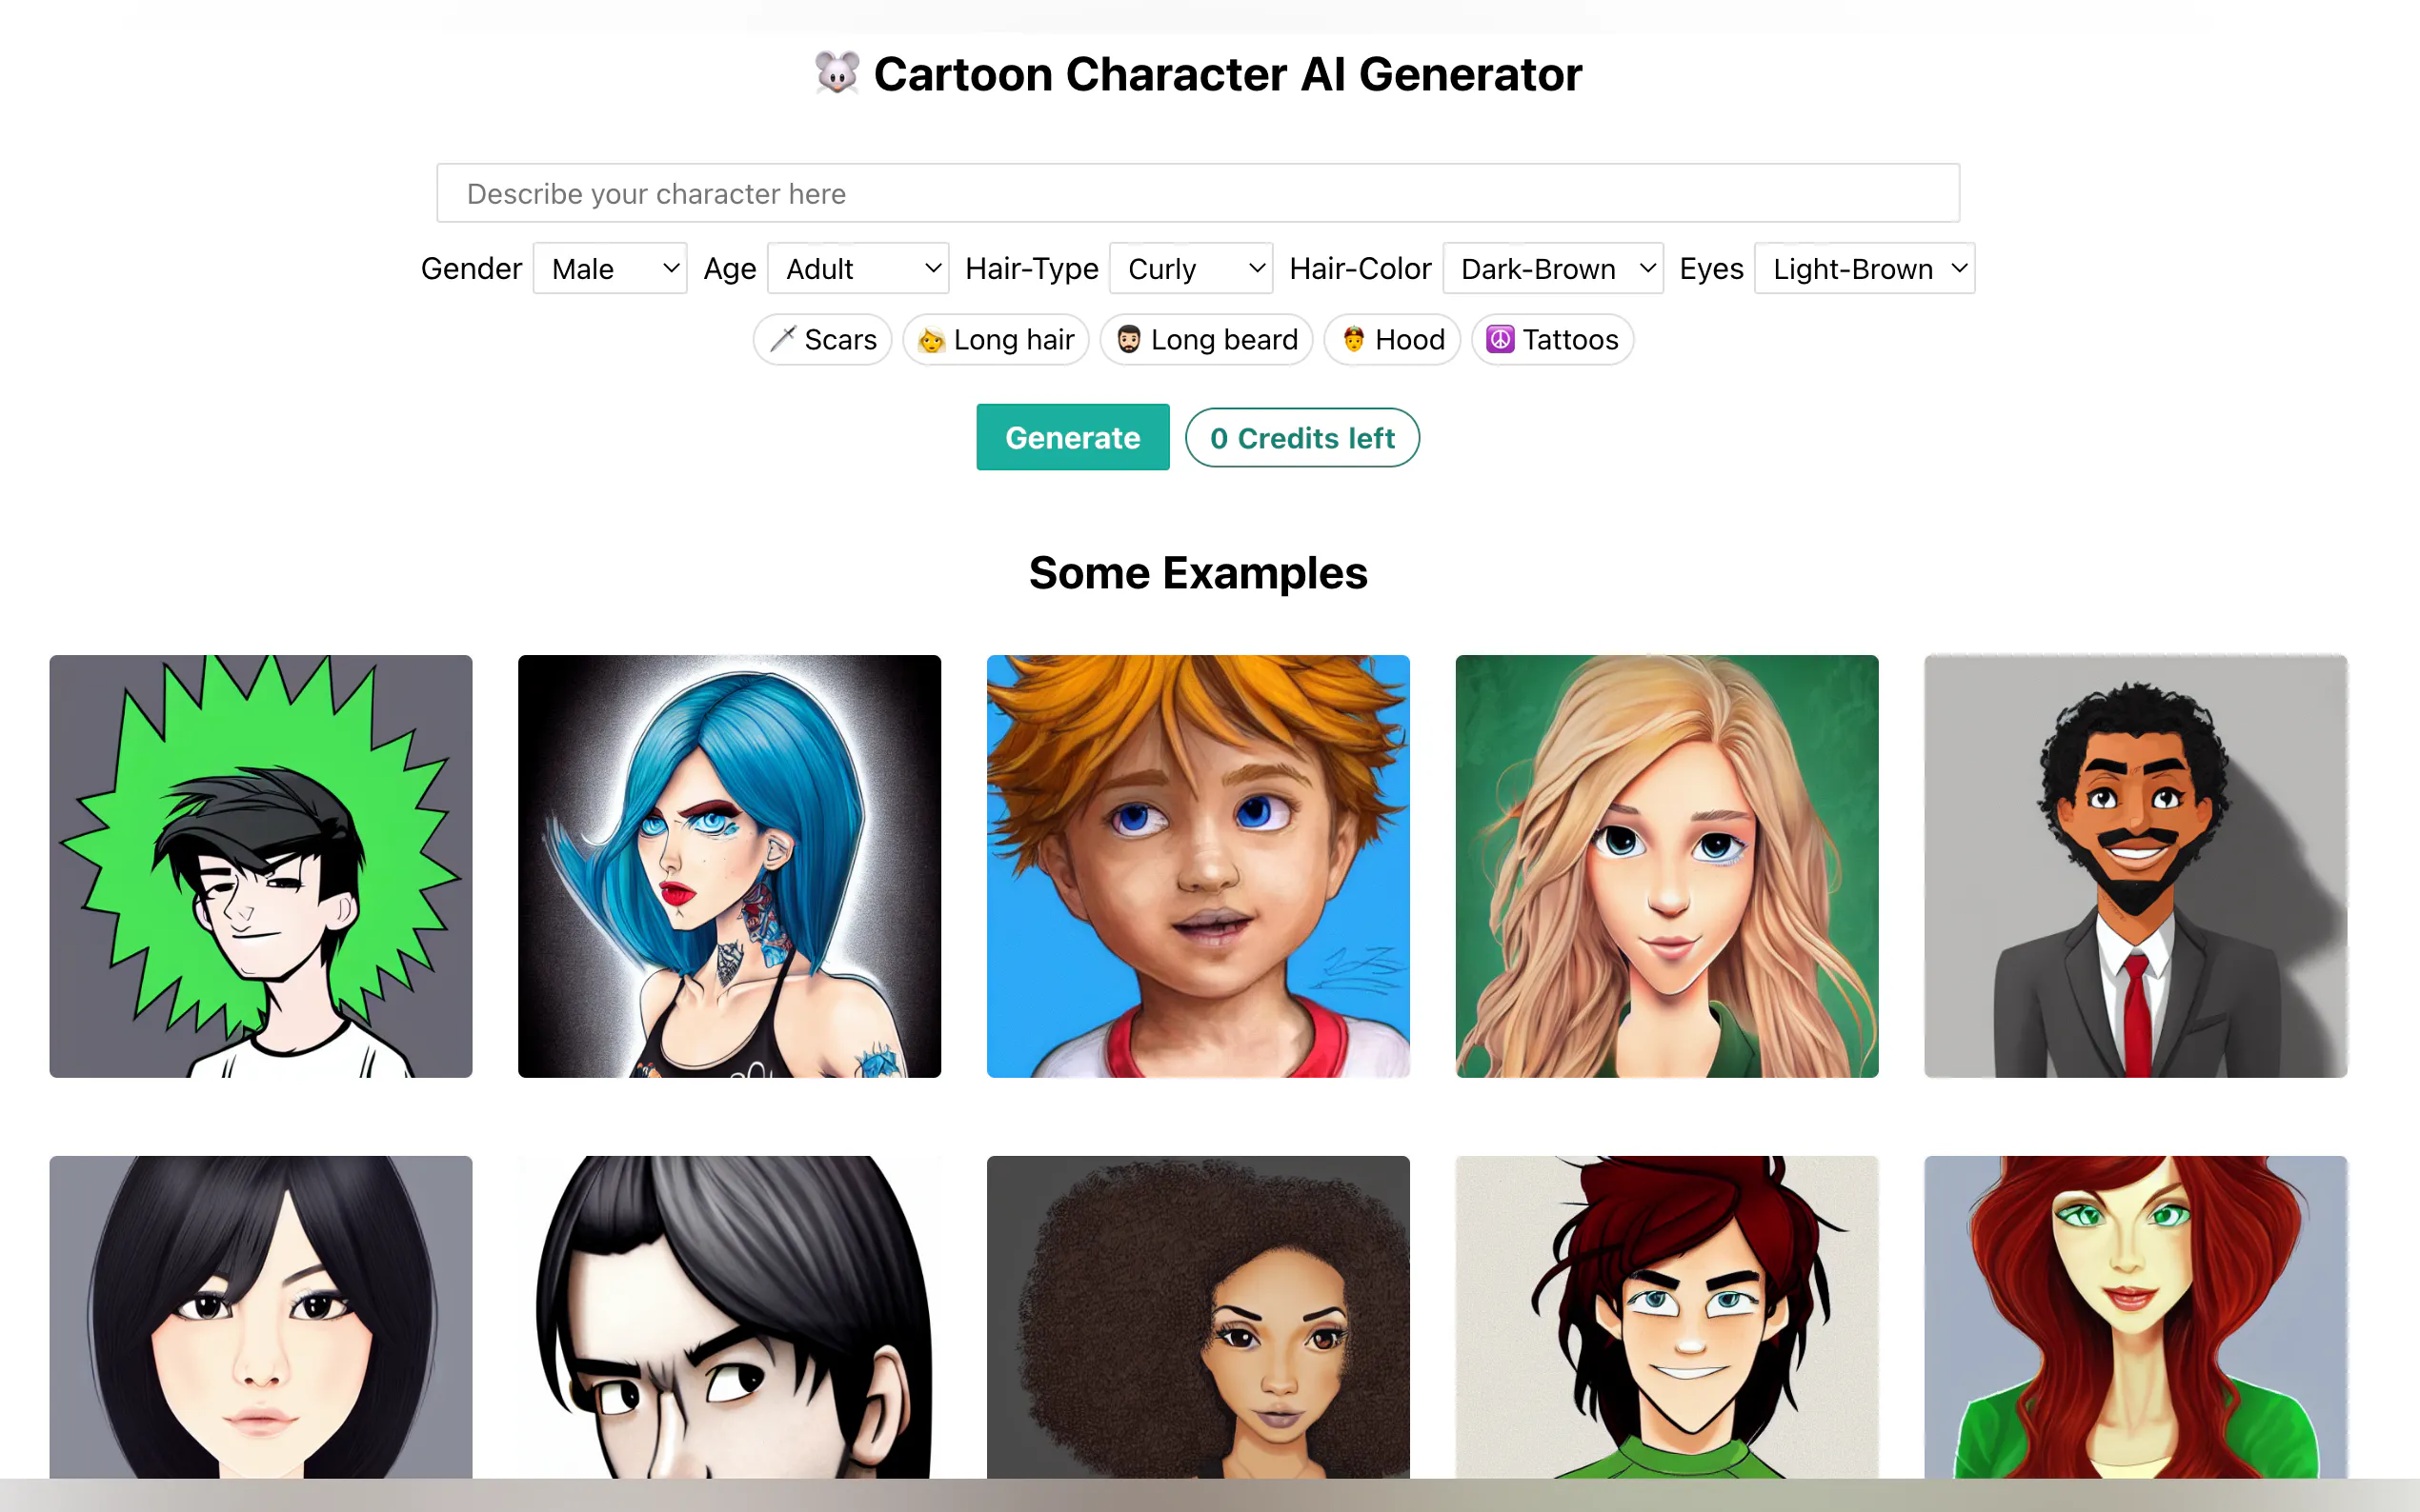
Task: Click the mouse emoji icon in the title
Action: pos(837,74)
